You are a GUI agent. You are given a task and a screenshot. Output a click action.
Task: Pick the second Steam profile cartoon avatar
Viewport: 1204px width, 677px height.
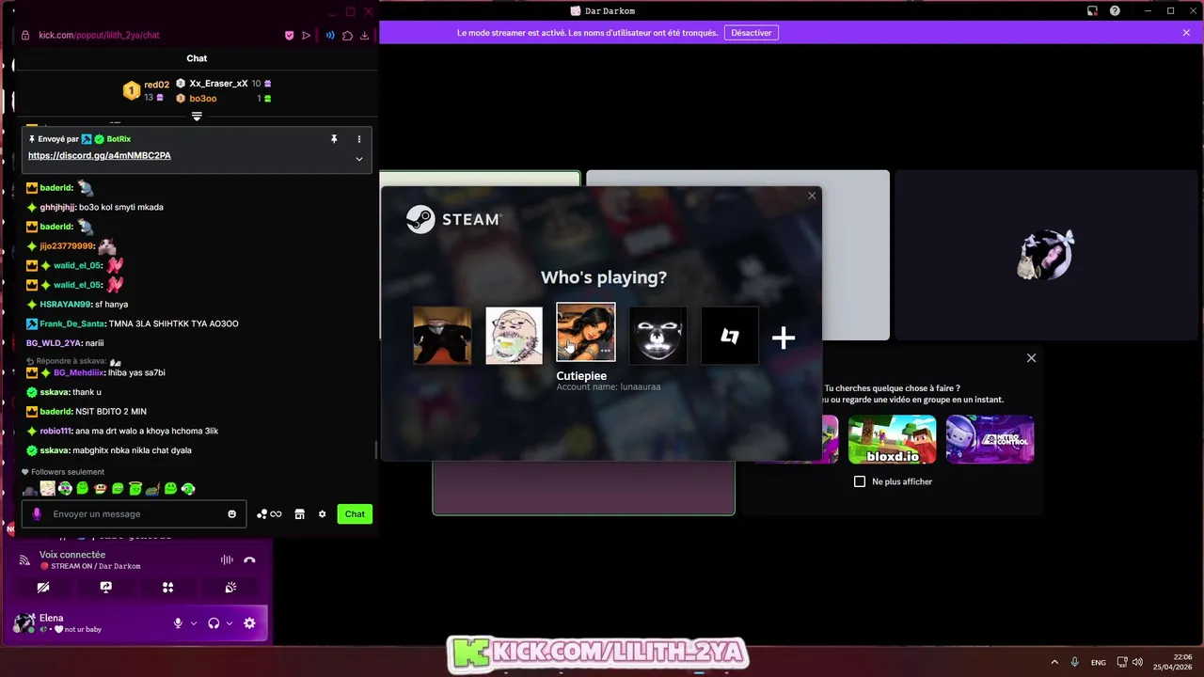coord(514,336)
